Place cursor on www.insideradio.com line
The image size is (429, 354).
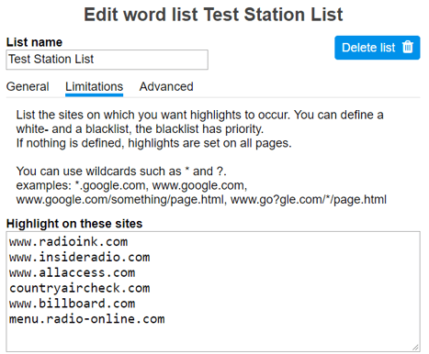80,257
